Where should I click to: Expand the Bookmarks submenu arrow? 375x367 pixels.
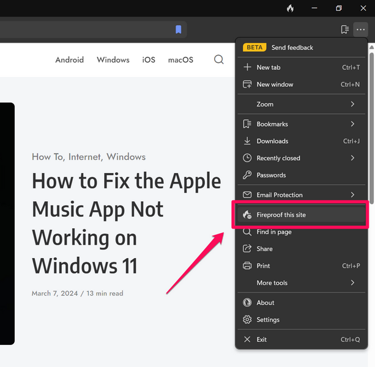pos(352,124)
